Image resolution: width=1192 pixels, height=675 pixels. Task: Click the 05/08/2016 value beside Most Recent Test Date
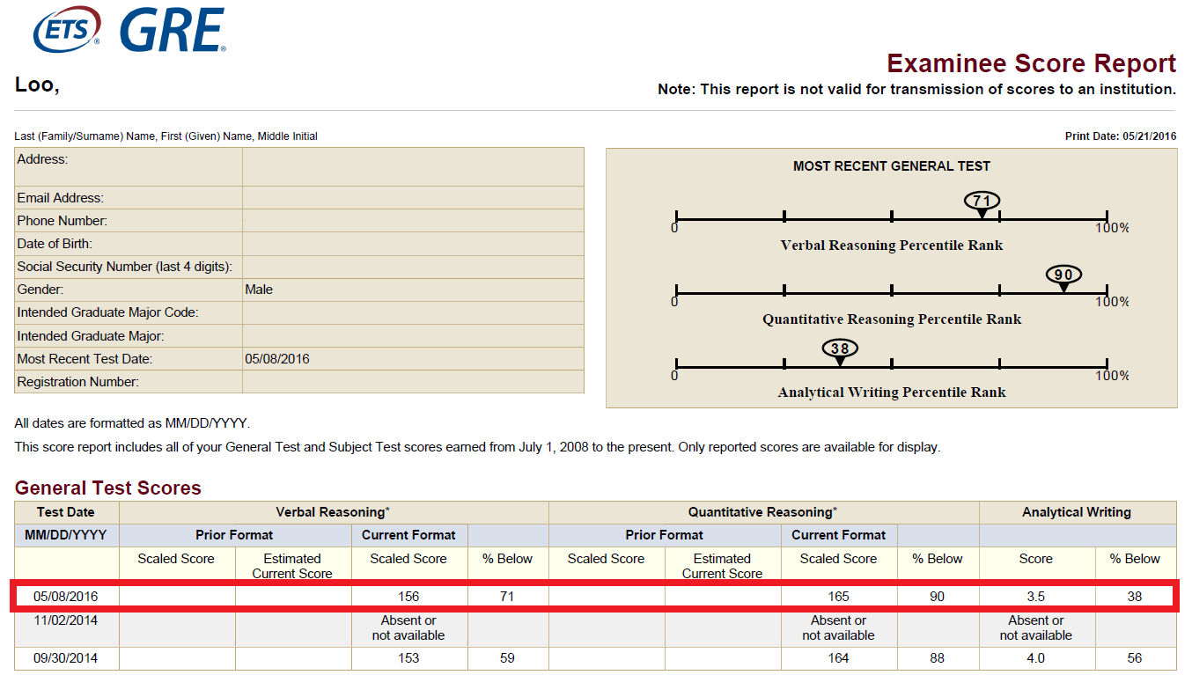tap(277, 359)
